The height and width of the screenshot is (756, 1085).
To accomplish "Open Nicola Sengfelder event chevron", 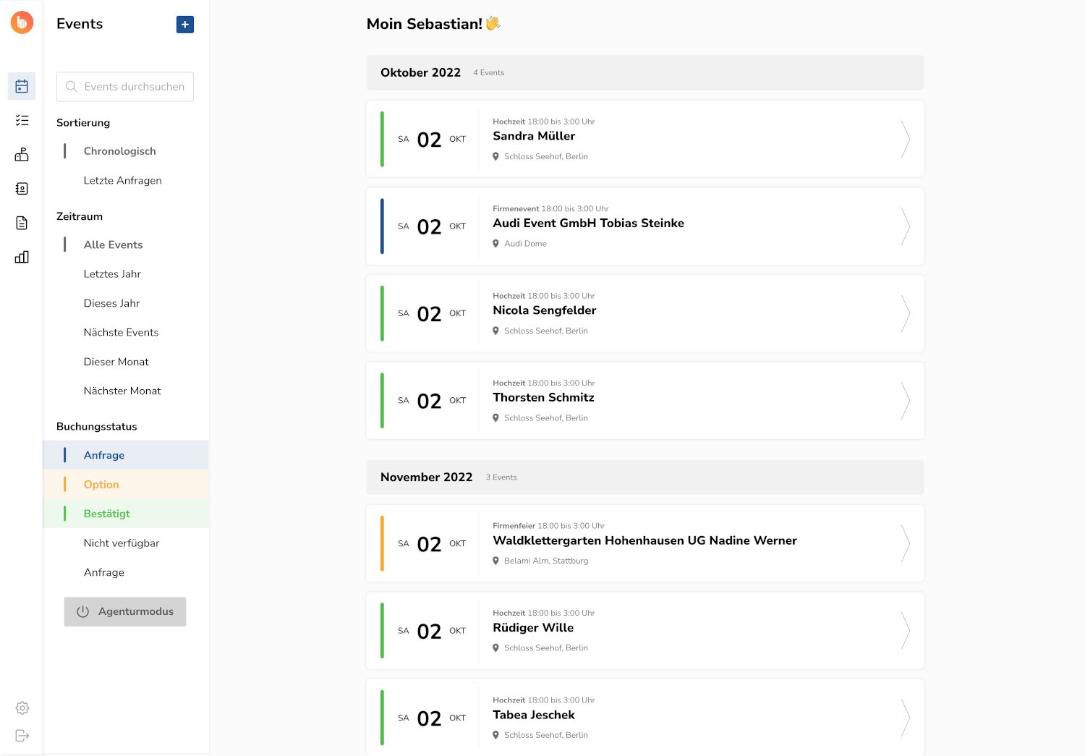I will pyautogui.click(x=906, y=313).
